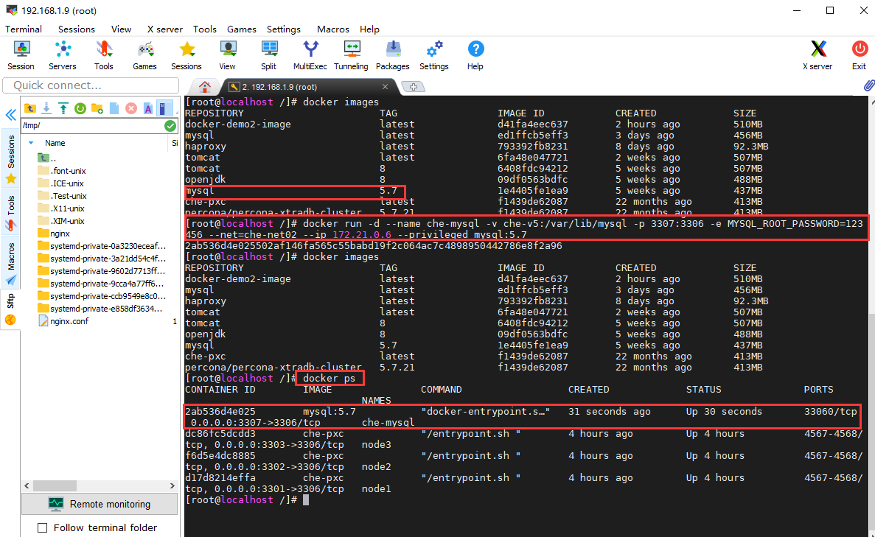
Task: Select the .X11-unix folder
Action: (x=61, y=208)
